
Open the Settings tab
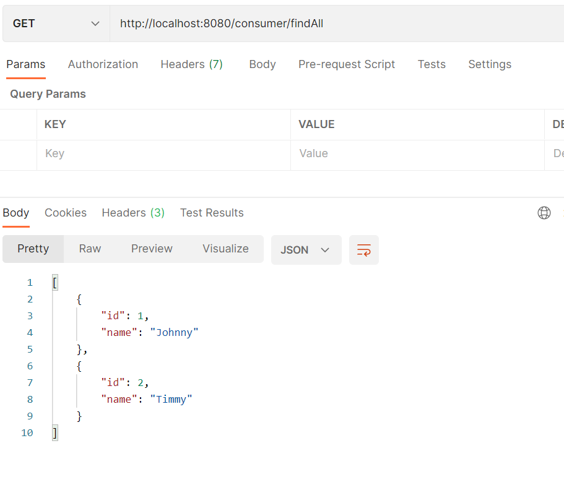(x=490, y=64)
